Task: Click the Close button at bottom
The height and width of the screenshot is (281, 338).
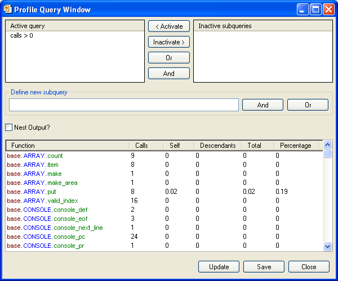Action: coord(309,267)
